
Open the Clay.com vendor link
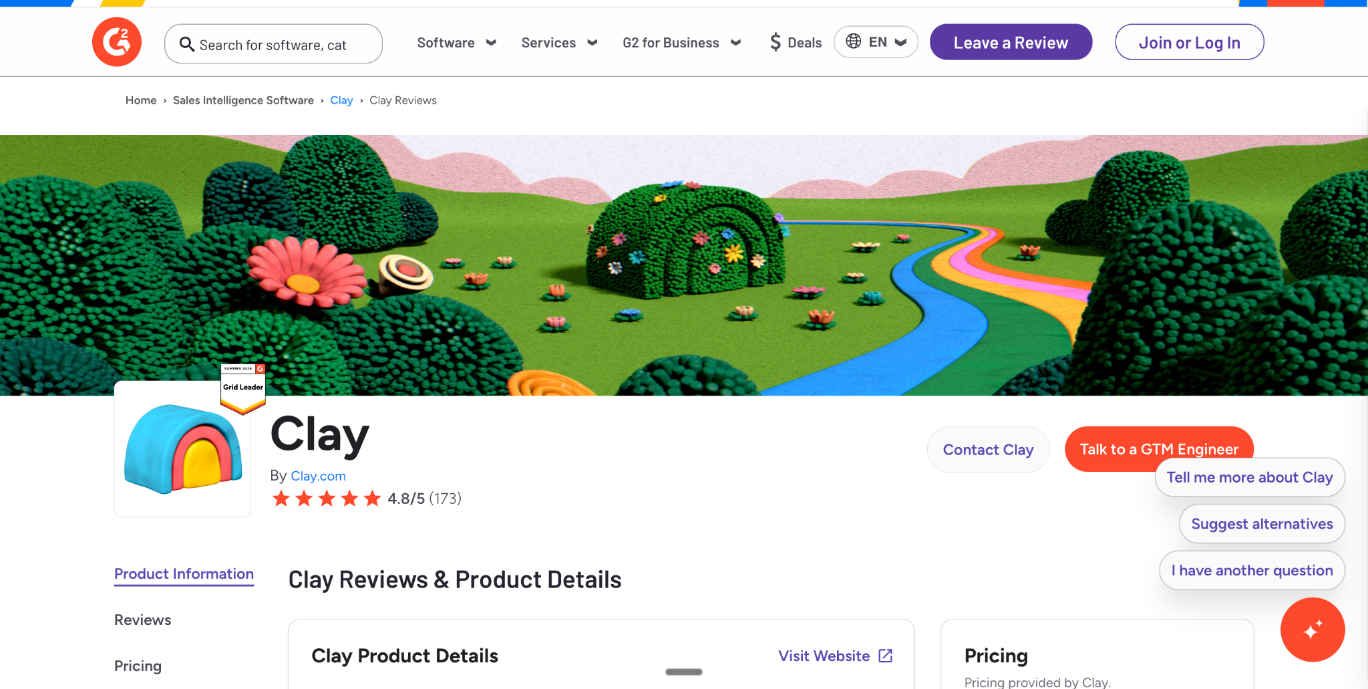[x=318, y=476]
